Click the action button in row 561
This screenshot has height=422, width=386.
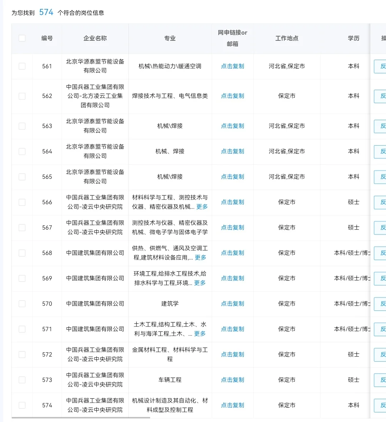tap(380, 67)
